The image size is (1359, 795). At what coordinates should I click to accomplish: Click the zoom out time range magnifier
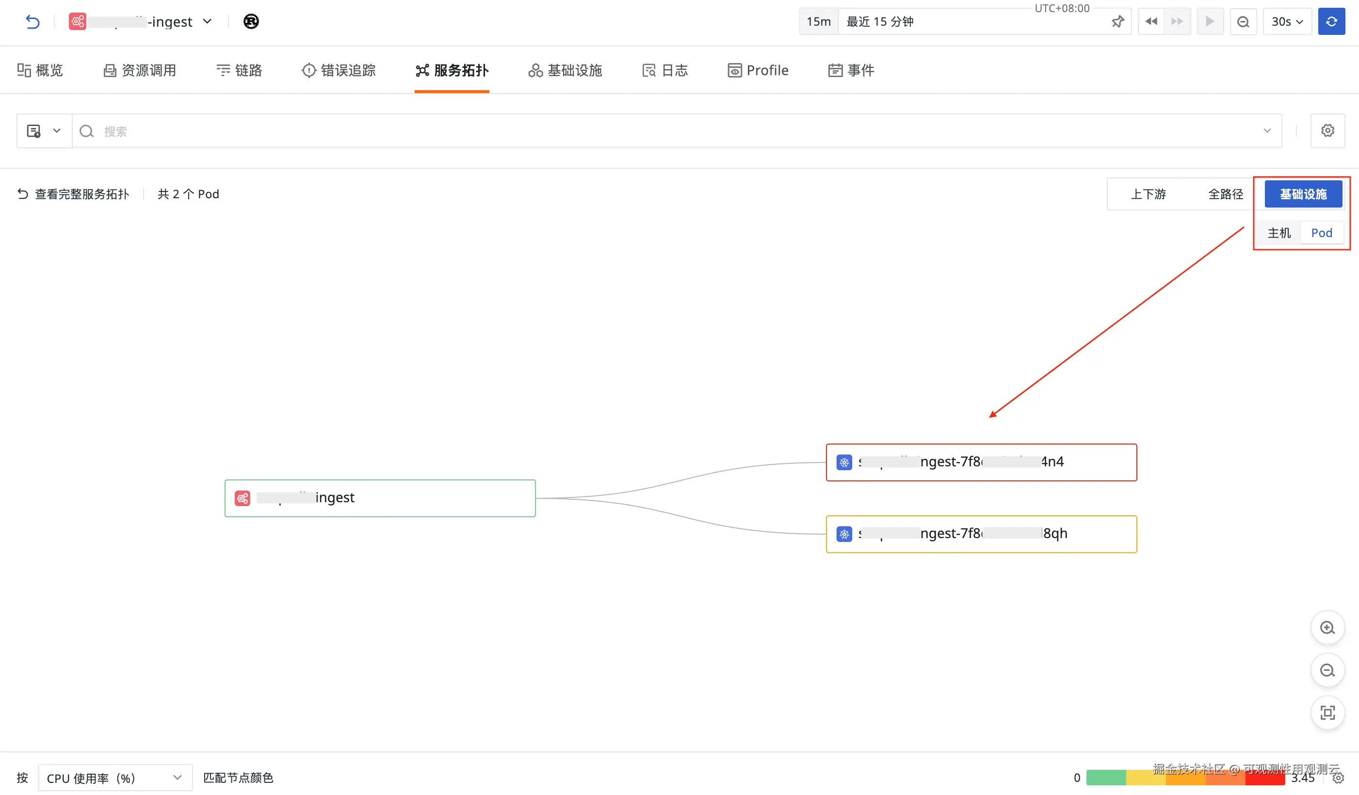coord(1243,21)
